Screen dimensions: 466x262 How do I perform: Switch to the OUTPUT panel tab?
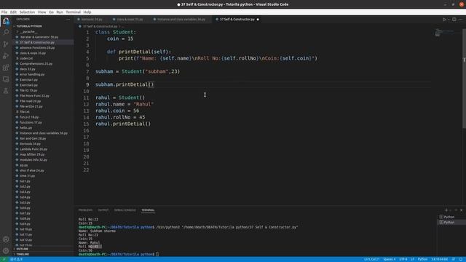(103, 210)
